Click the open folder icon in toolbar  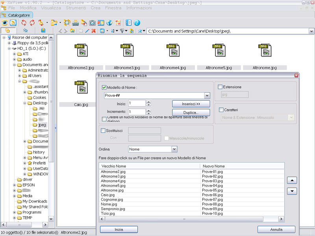click(54, 23)
